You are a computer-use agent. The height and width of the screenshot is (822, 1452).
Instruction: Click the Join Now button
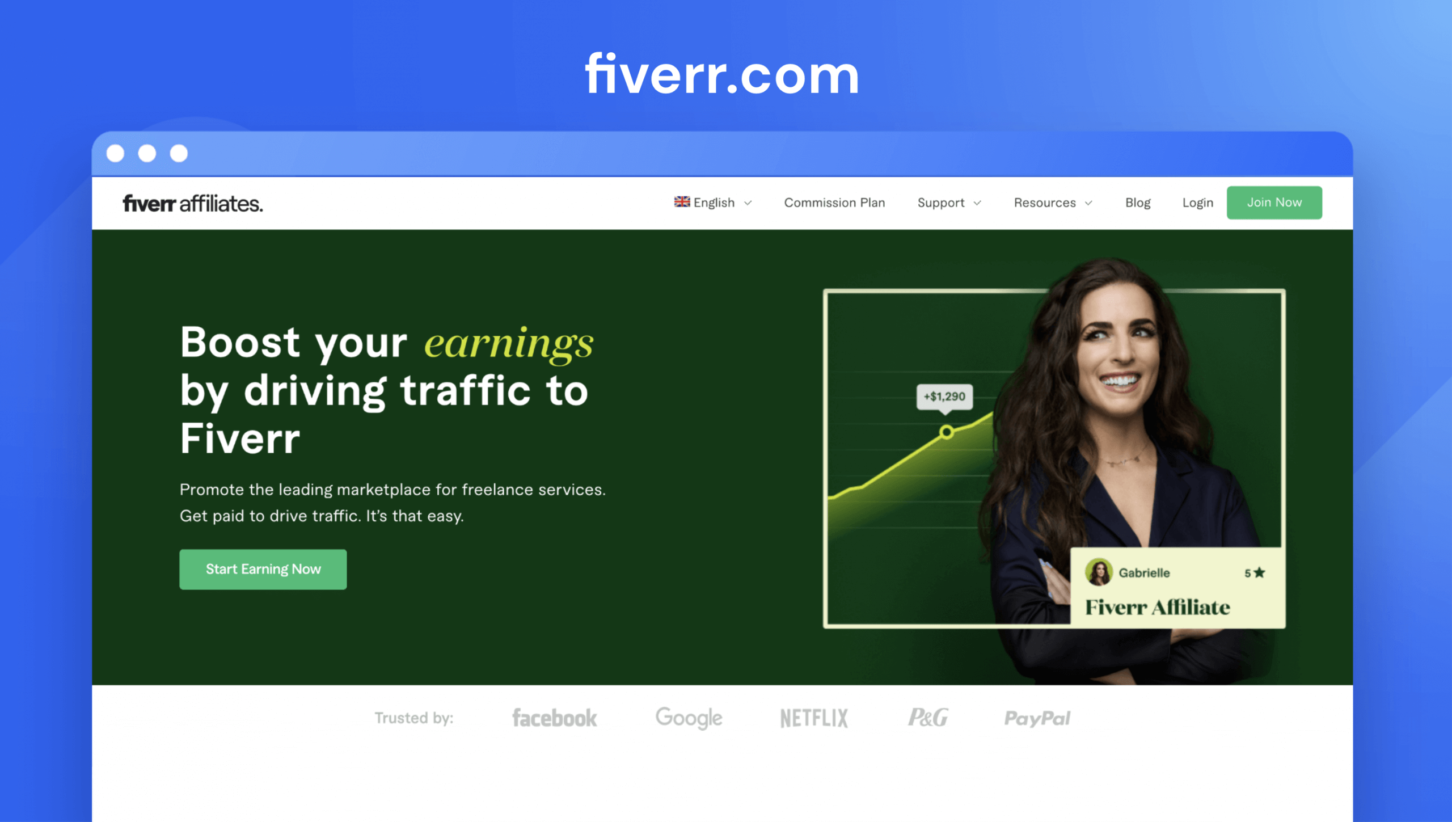pyautogui.click(x=1274, y=203)
